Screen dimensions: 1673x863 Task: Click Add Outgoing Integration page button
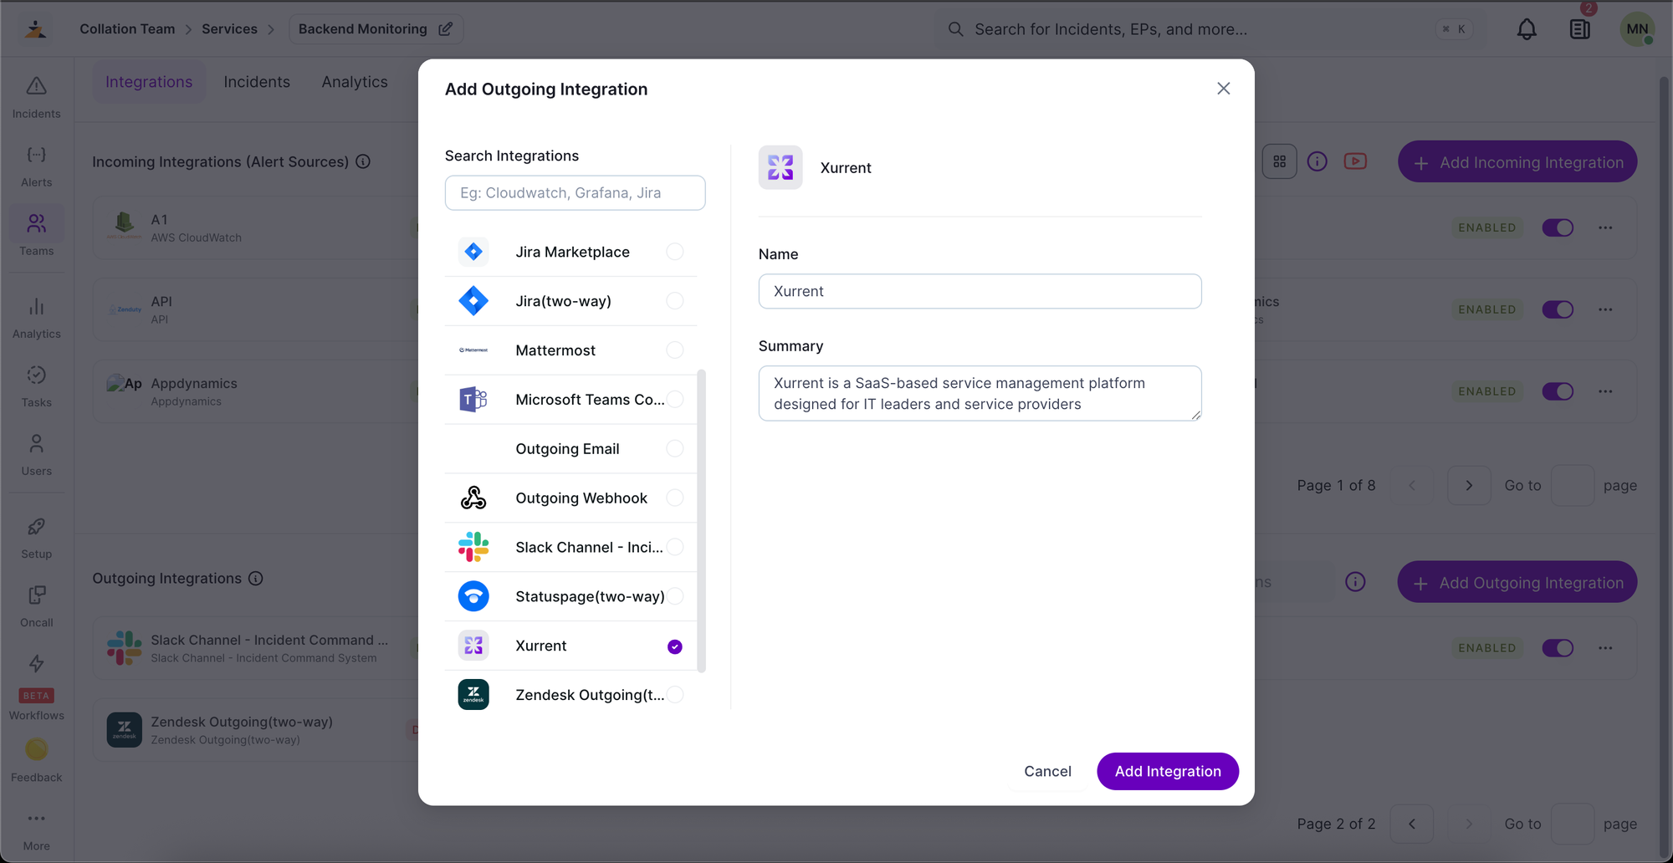coord(1517,583)
